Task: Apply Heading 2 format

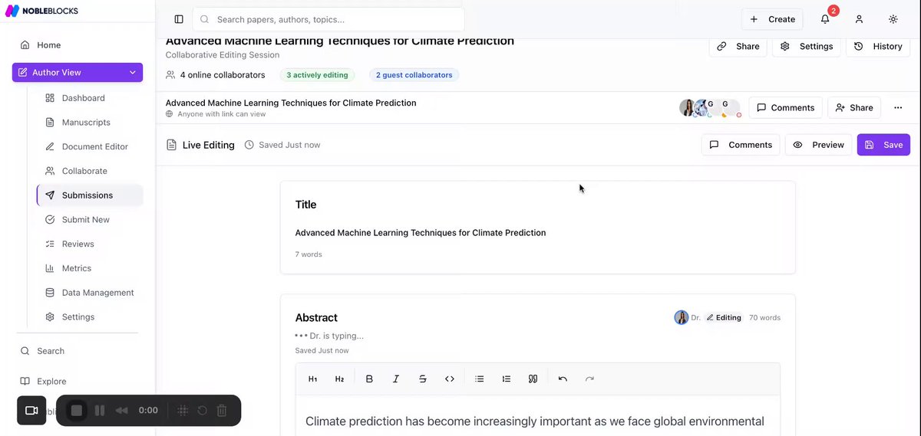Action: click(x=339, y=379)
